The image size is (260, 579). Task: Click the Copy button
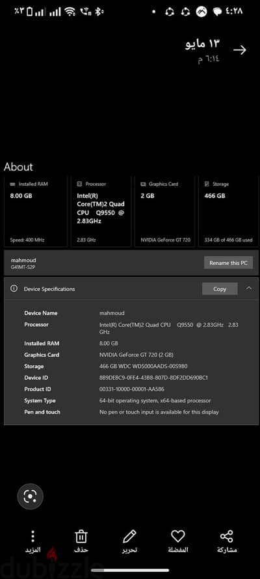[x=220, y=289]
